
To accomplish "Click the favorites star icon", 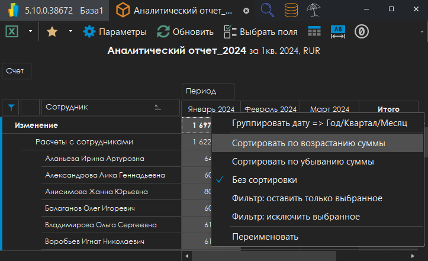I will [x=52, y=32].
